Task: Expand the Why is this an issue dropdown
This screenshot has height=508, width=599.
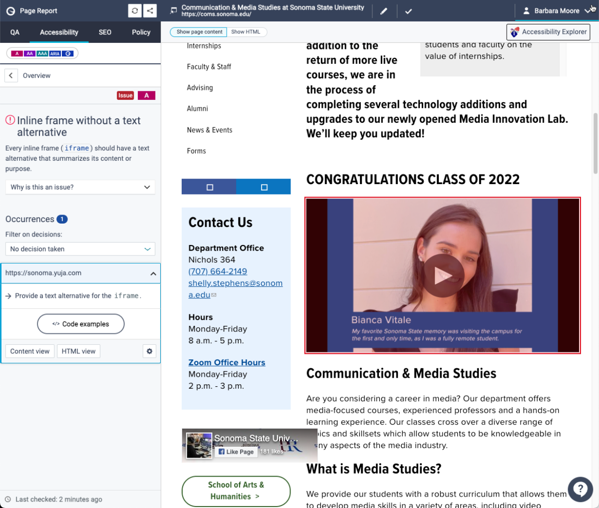Action: (80, 187)
